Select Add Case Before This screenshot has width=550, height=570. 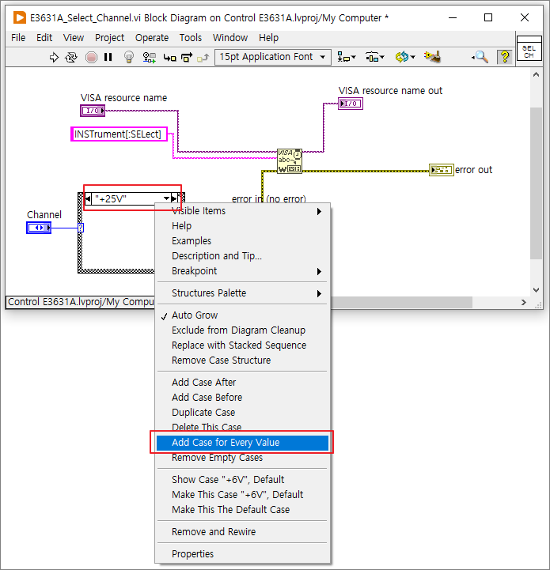tap(243, 398)
